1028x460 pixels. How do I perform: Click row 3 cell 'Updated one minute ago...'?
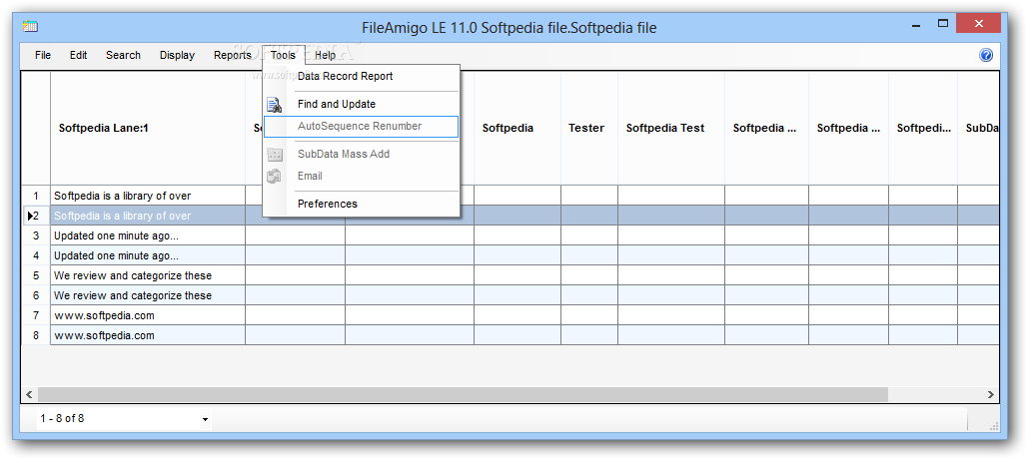[x=148, y=235]
